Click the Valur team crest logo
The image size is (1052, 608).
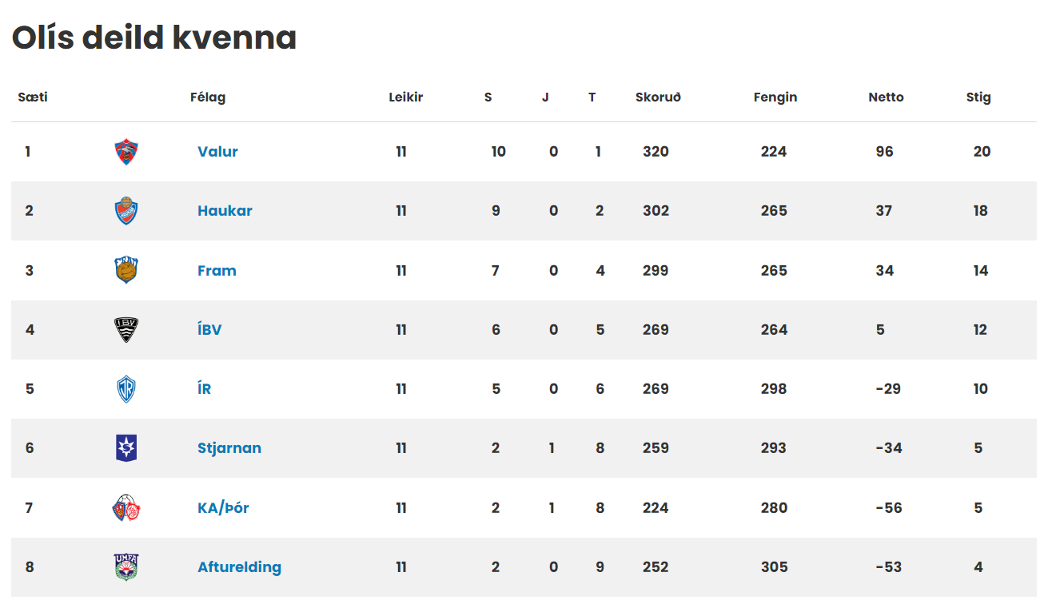tap(126, 152)
